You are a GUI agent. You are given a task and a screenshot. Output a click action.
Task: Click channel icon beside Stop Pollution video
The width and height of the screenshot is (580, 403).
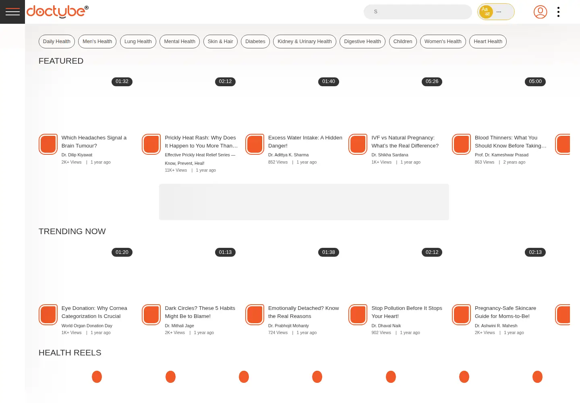[358, 315]
